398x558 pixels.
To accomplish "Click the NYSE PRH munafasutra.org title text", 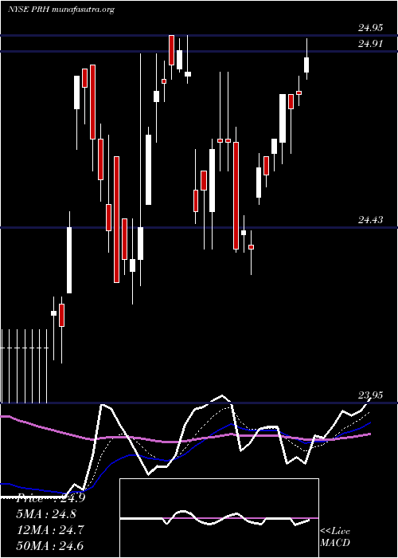I will tap(61, 10).
